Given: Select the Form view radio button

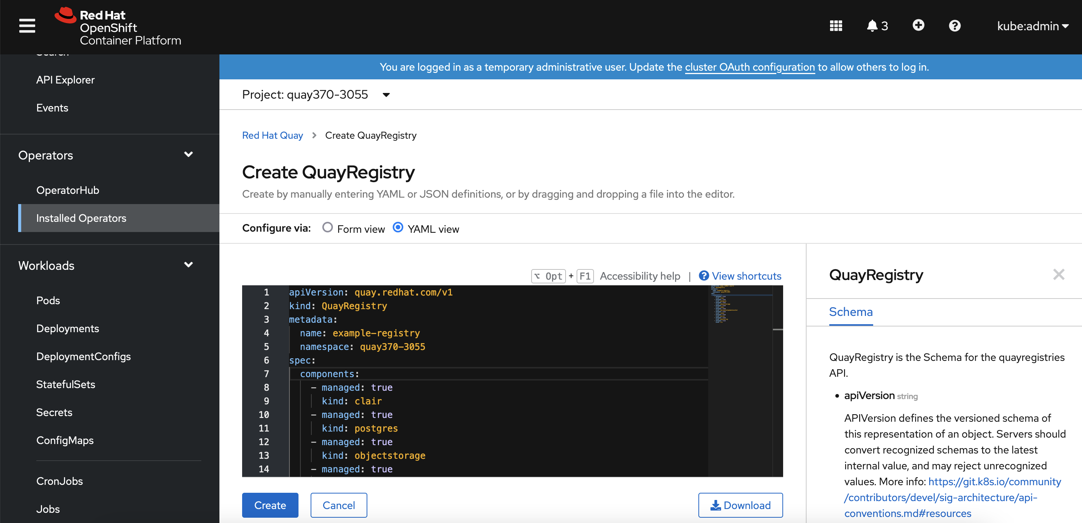Looking at the screenshot, I should point(327,228).
